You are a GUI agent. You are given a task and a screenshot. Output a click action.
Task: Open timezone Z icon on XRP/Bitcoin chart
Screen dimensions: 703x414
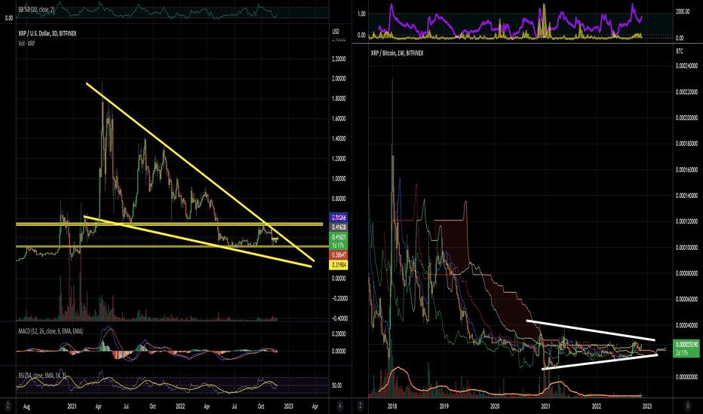360,406
